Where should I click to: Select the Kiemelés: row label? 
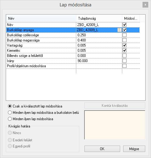click(14, 51)
